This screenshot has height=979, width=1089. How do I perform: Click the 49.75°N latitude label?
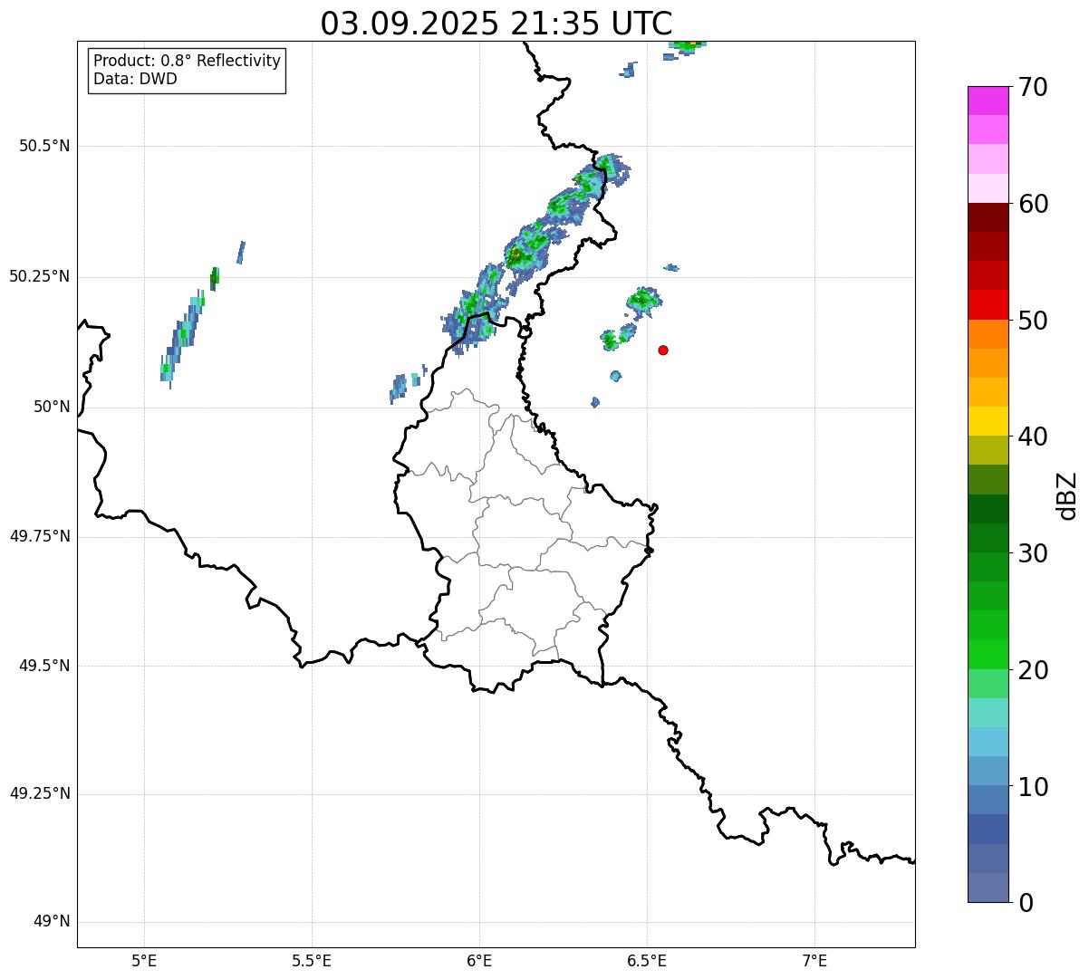click(x=39, y=536)
